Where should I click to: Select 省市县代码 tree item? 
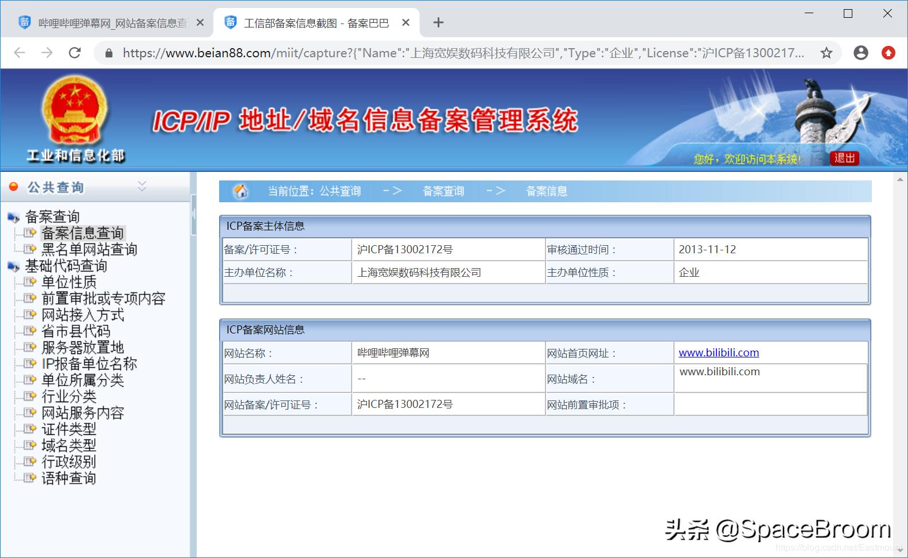[x=76, y=331]
